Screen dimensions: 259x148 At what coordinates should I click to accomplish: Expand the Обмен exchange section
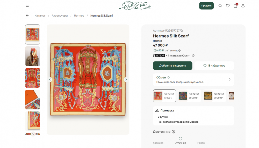229,80
